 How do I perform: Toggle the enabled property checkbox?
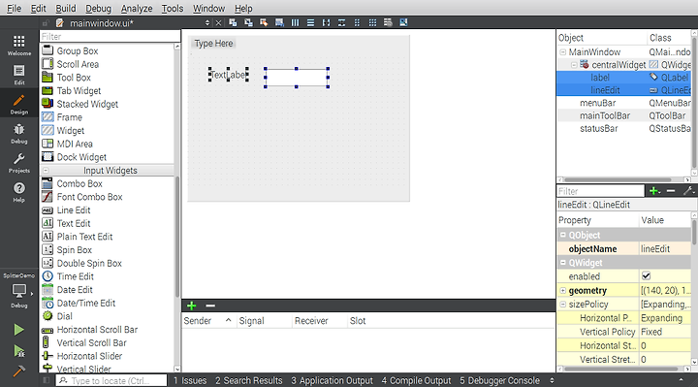pos(646,276)
